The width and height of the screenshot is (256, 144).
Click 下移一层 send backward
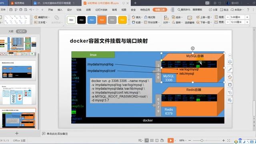[x=204, y=22]
